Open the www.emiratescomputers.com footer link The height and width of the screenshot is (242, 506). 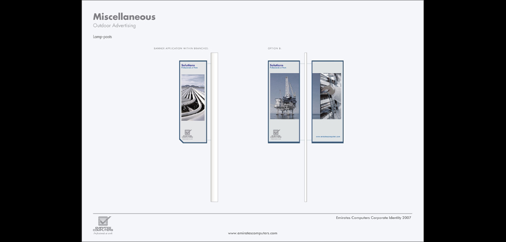click(253, 233)
